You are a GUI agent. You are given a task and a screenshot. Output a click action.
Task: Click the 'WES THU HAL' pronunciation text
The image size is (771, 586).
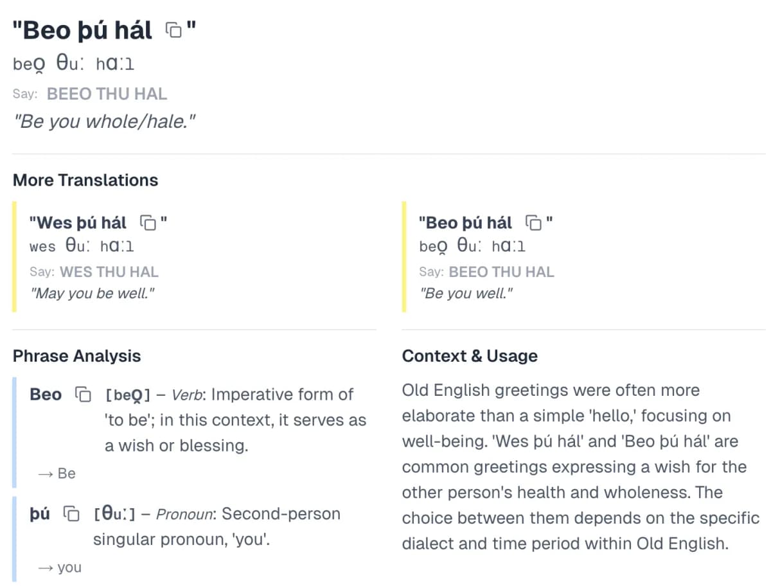(109, 272)
